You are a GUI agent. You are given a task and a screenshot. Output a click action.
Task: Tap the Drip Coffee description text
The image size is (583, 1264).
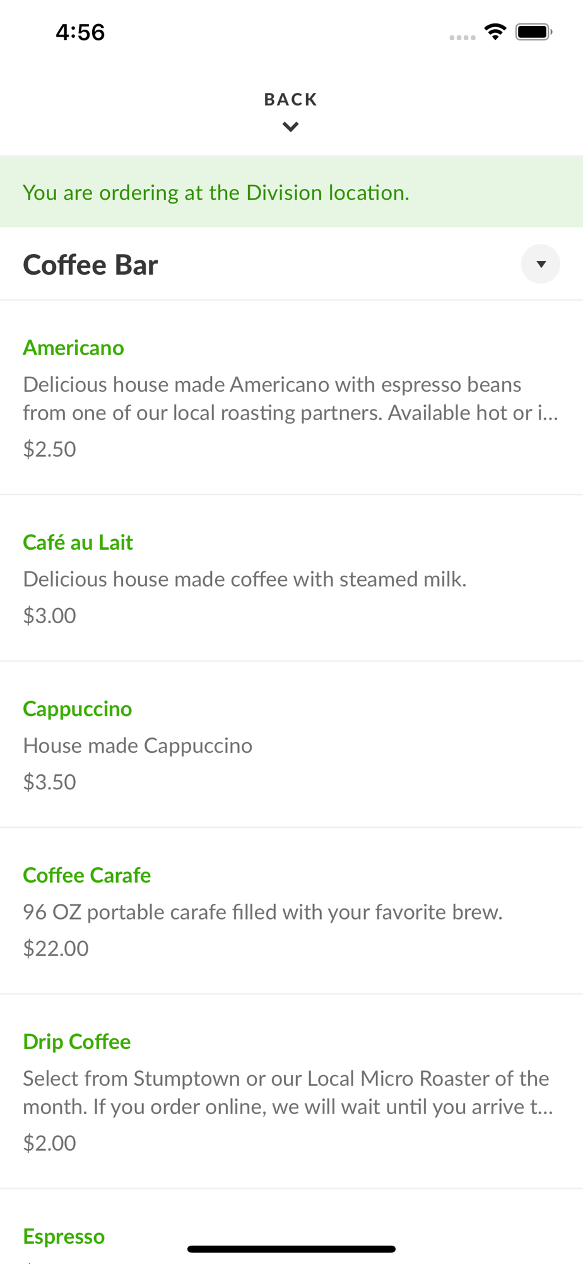point(288,1092)
